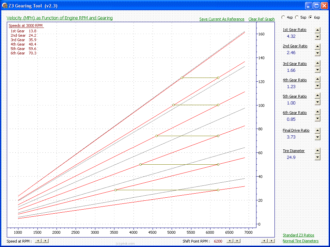Click Save Current As Reference link
Image resolution: width=330 pixels, height=247 pixels.
point(222,19)
